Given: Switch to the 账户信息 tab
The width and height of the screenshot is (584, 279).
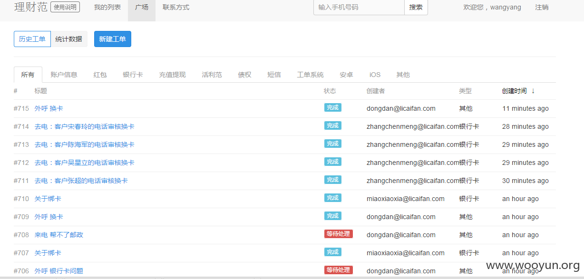Looking at the screenshot, I should [x=64, y=75].
